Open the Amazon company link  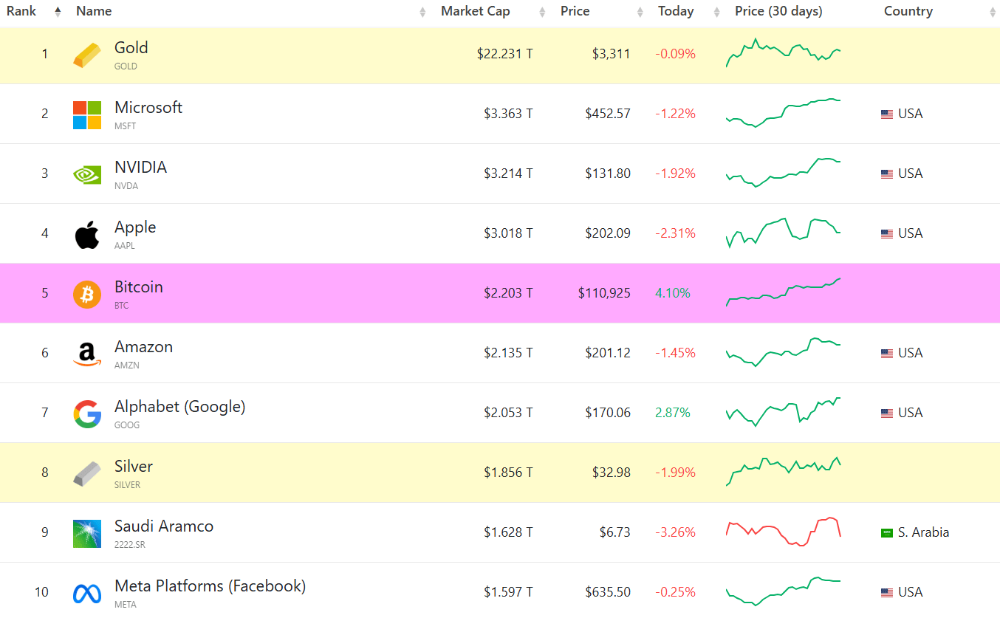pyautogui.click(x=143, y=347)
